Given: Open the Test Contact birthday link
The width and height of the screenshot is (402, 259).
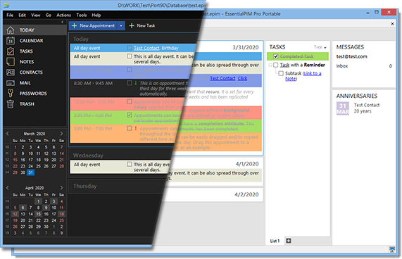Looking at the screenshot, I should 146,48.
